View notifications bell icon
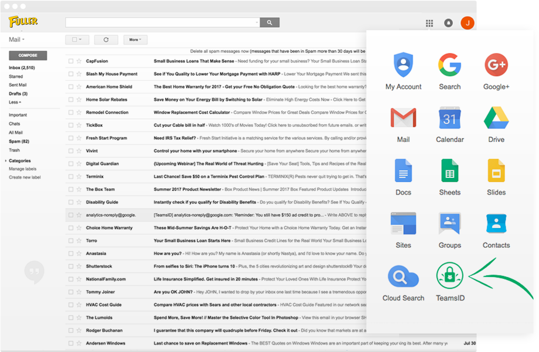539x352 pixels. pyautogui.click(x=448, y=23)
